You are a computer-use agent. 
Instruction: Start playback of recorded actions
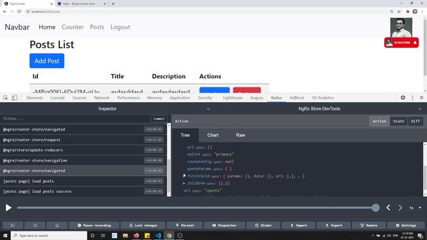pos(9,208)
